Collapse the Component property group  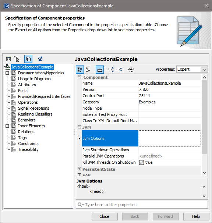pyautogui.click(x=79, y=77)
